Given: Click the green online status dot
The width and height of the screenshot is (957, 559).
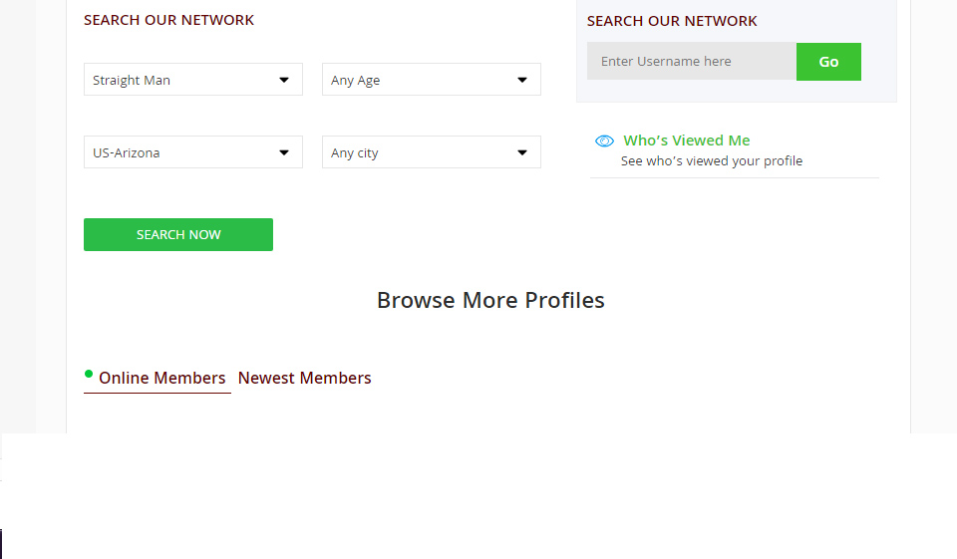Looking at the screenshot, I should (x=89, y=374).
